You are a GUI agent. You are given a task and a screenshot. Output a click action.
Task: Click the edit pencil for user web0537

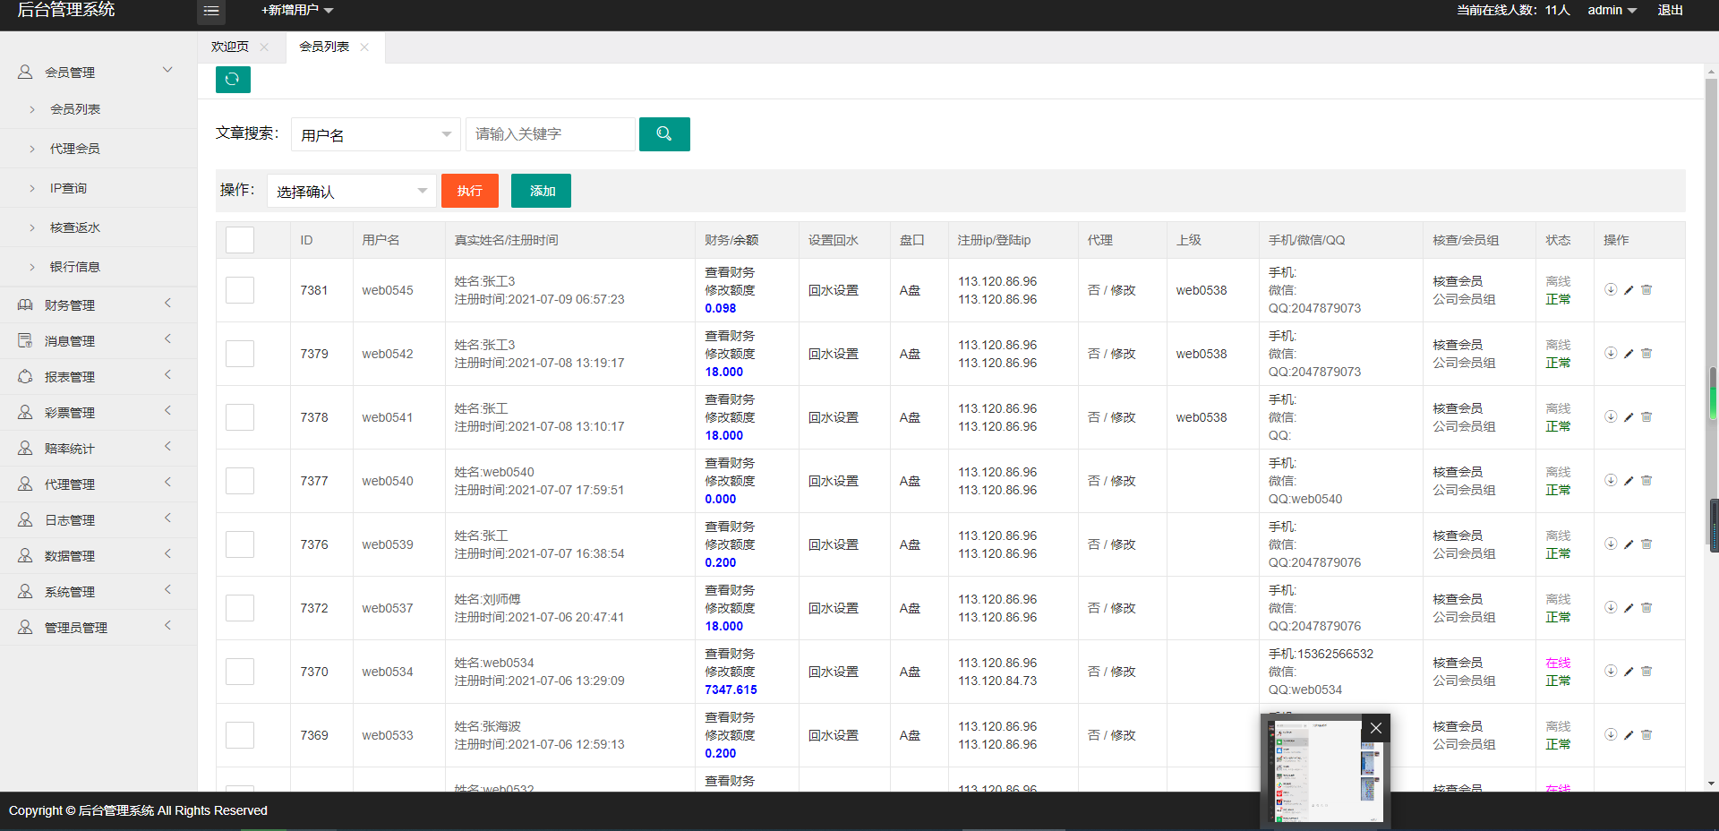point(1629,608)
